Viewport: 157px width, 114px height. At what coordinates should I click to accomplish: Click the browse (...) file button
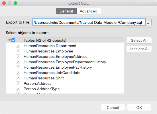pos(149,22)
